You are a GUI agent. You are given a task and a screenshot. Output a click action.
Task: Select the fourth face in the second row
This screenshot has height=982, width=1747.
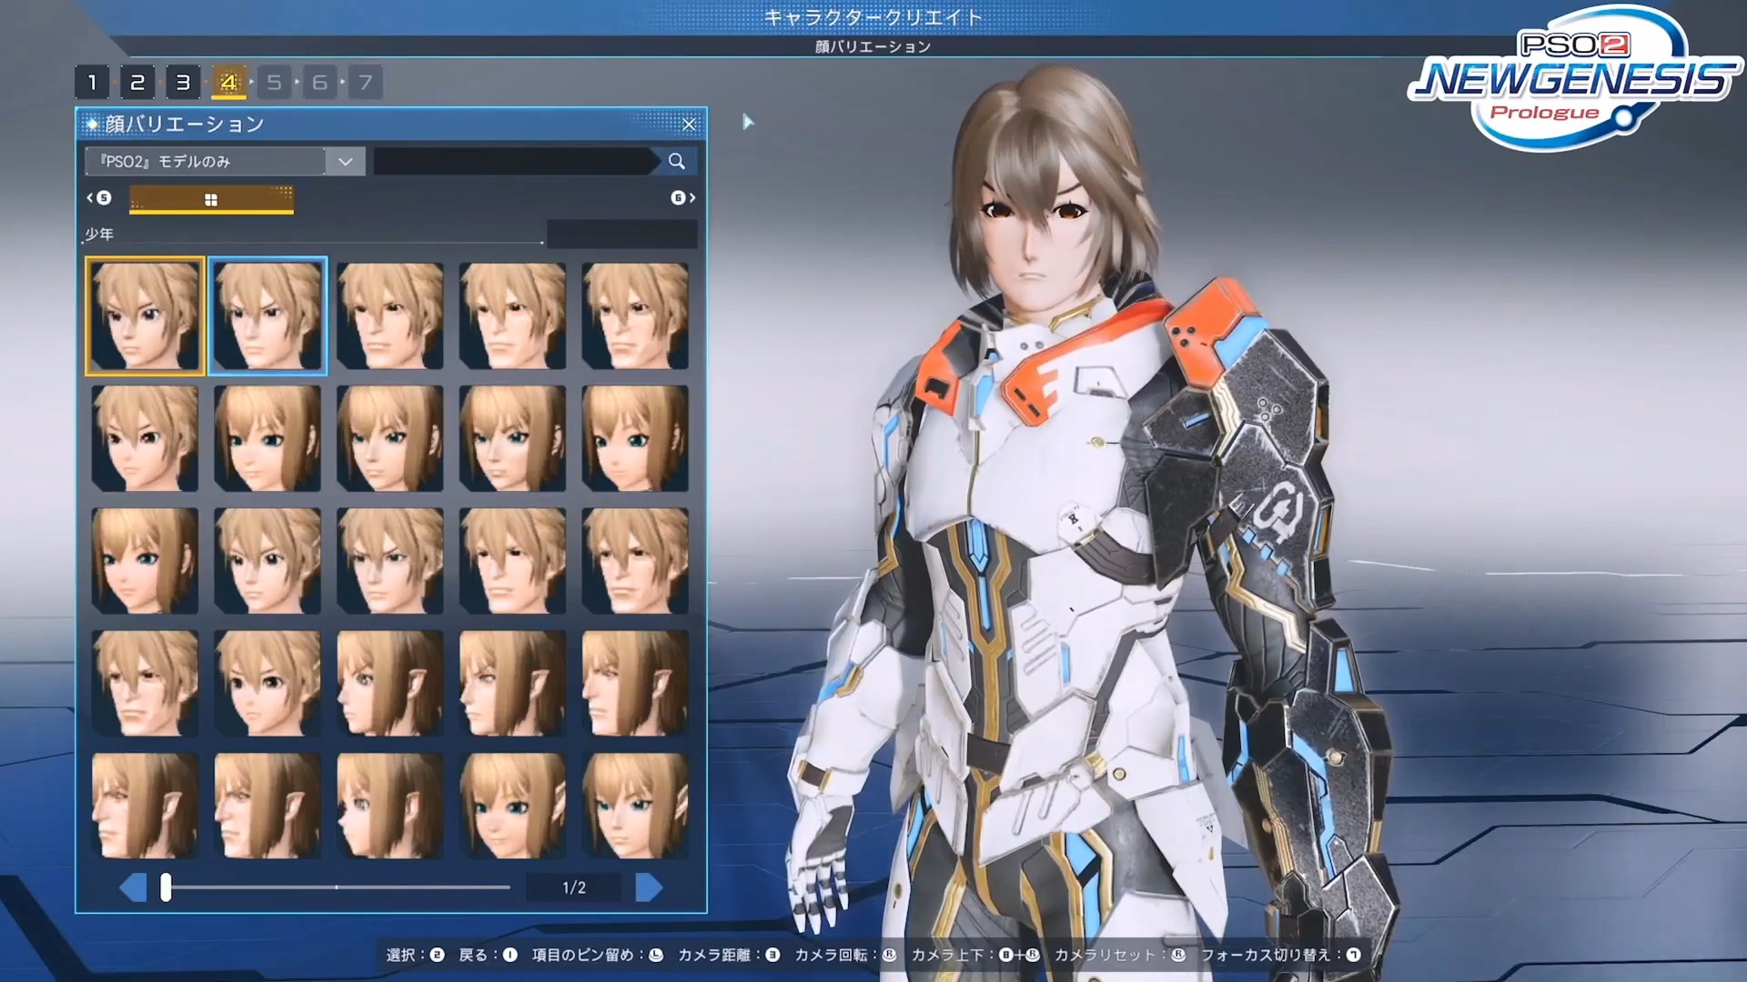(x=513, y=438)
